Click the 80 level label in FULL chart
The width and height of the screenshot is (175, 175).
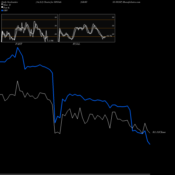(113, 17)
